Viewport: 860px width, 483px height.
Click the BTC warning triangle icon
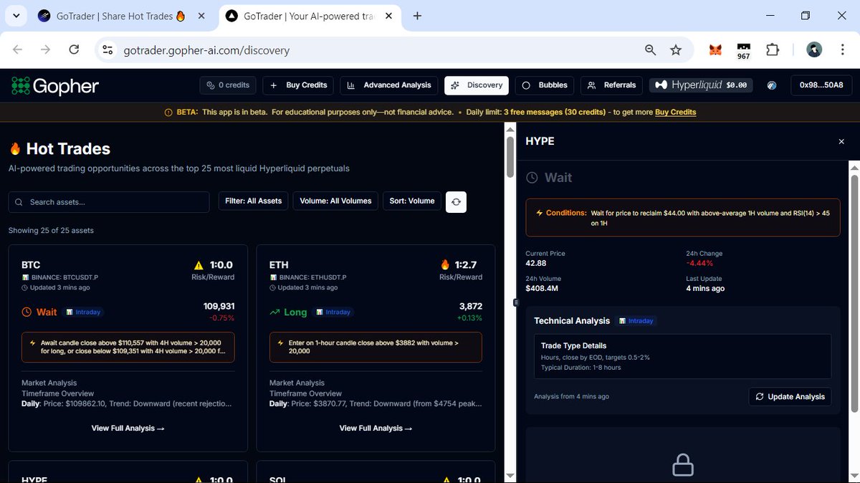[199, 264]
